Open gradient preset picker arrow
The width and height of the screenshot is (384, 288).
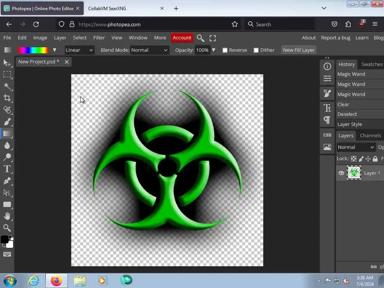pos(54,50)
